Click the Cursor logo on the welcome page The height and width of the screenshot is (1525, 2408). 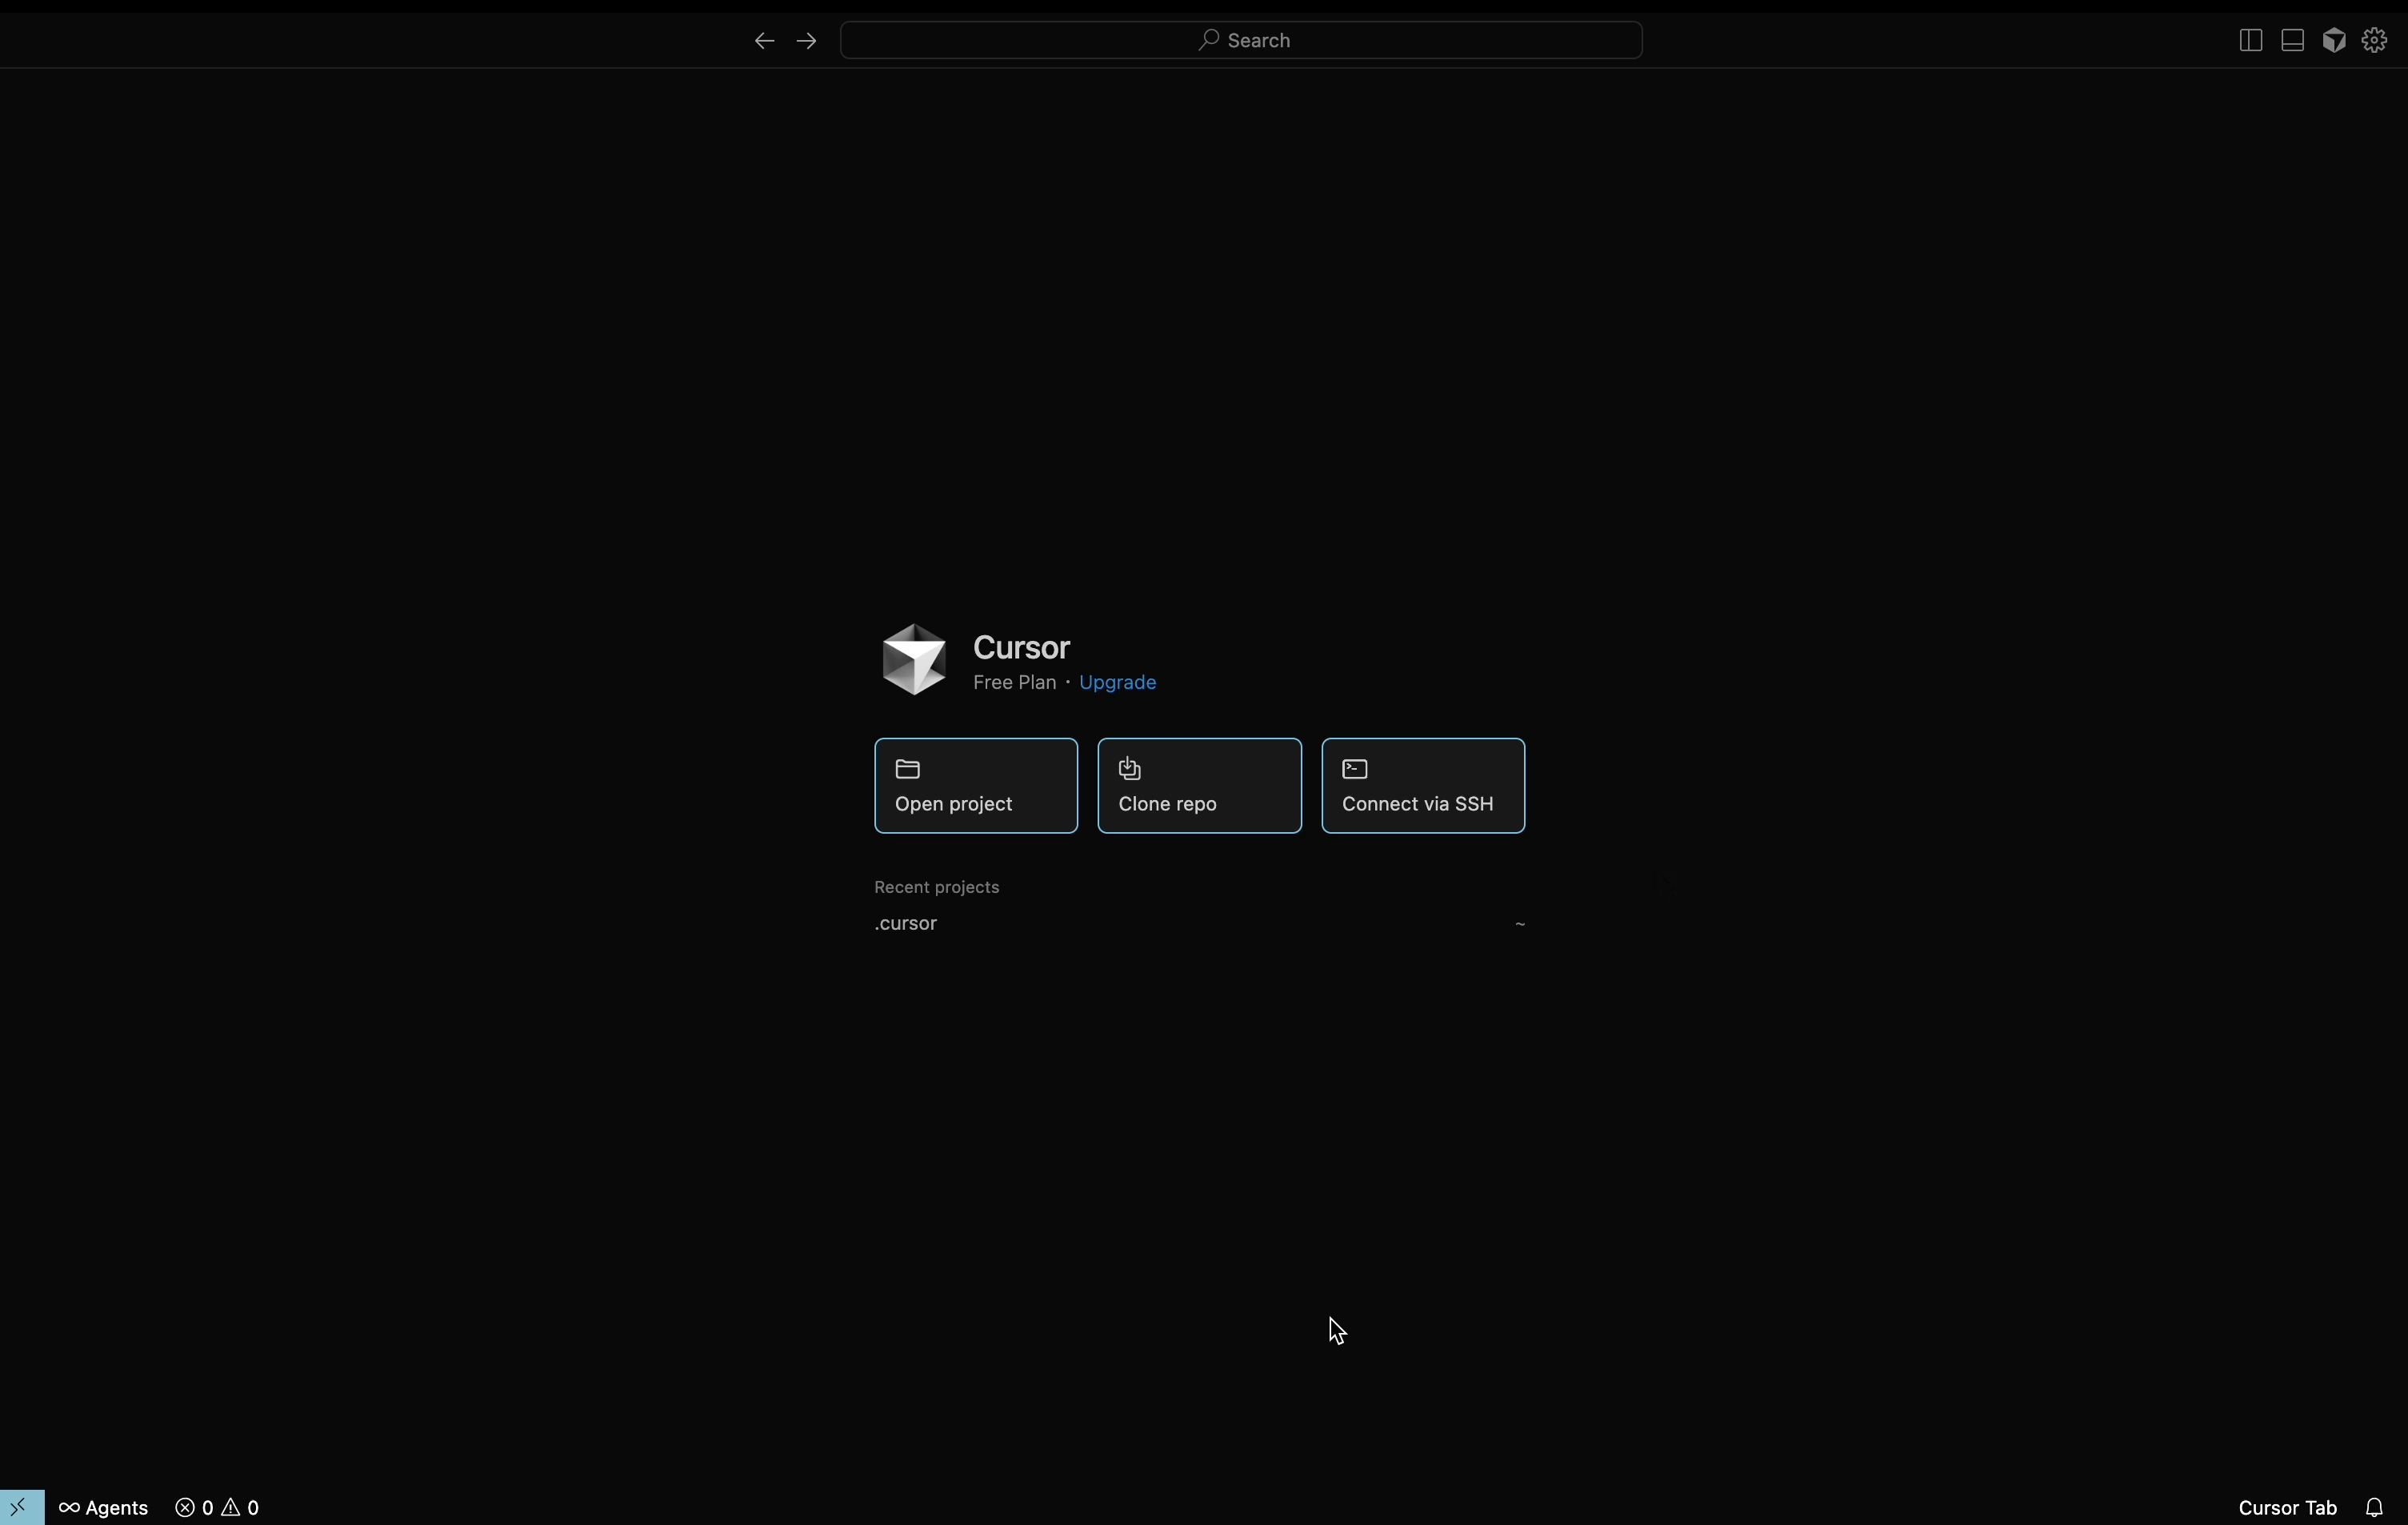pyautogui.click(x=914, y=659)
